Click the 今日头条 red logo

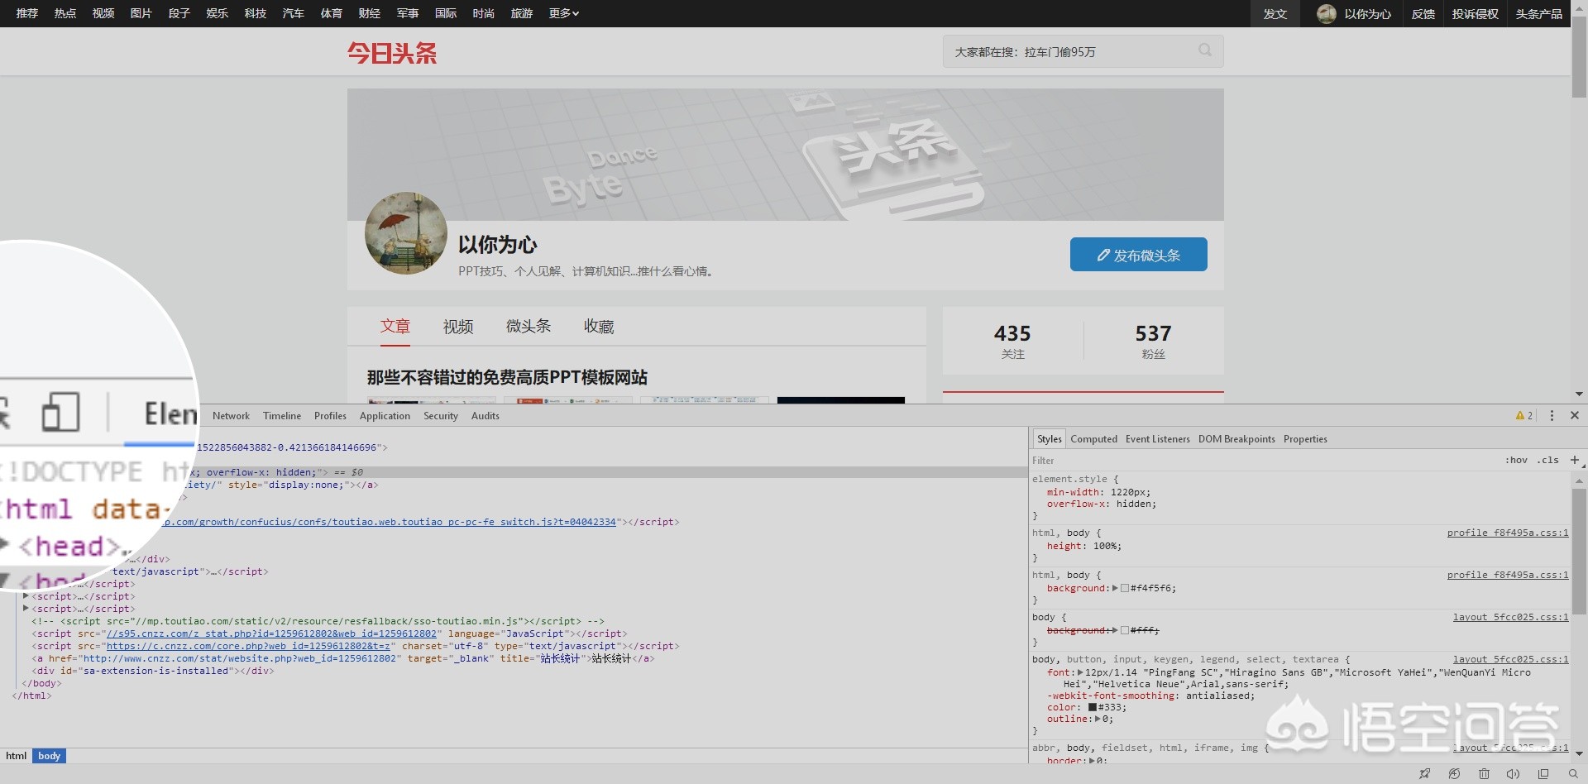pyautogui.click(x=392, y=53)
